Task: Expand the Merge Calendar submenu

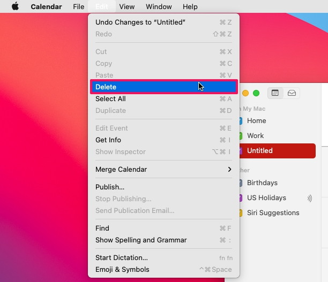Action: pyautogui.click(x=164, y=169)
